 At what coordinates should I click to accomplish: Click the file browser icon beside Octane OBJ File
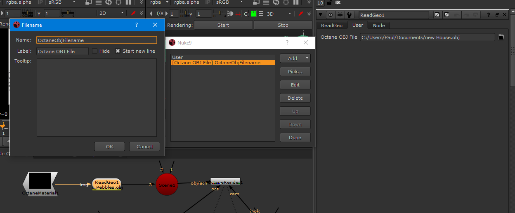pyautogui.click(x=501, y=37)
